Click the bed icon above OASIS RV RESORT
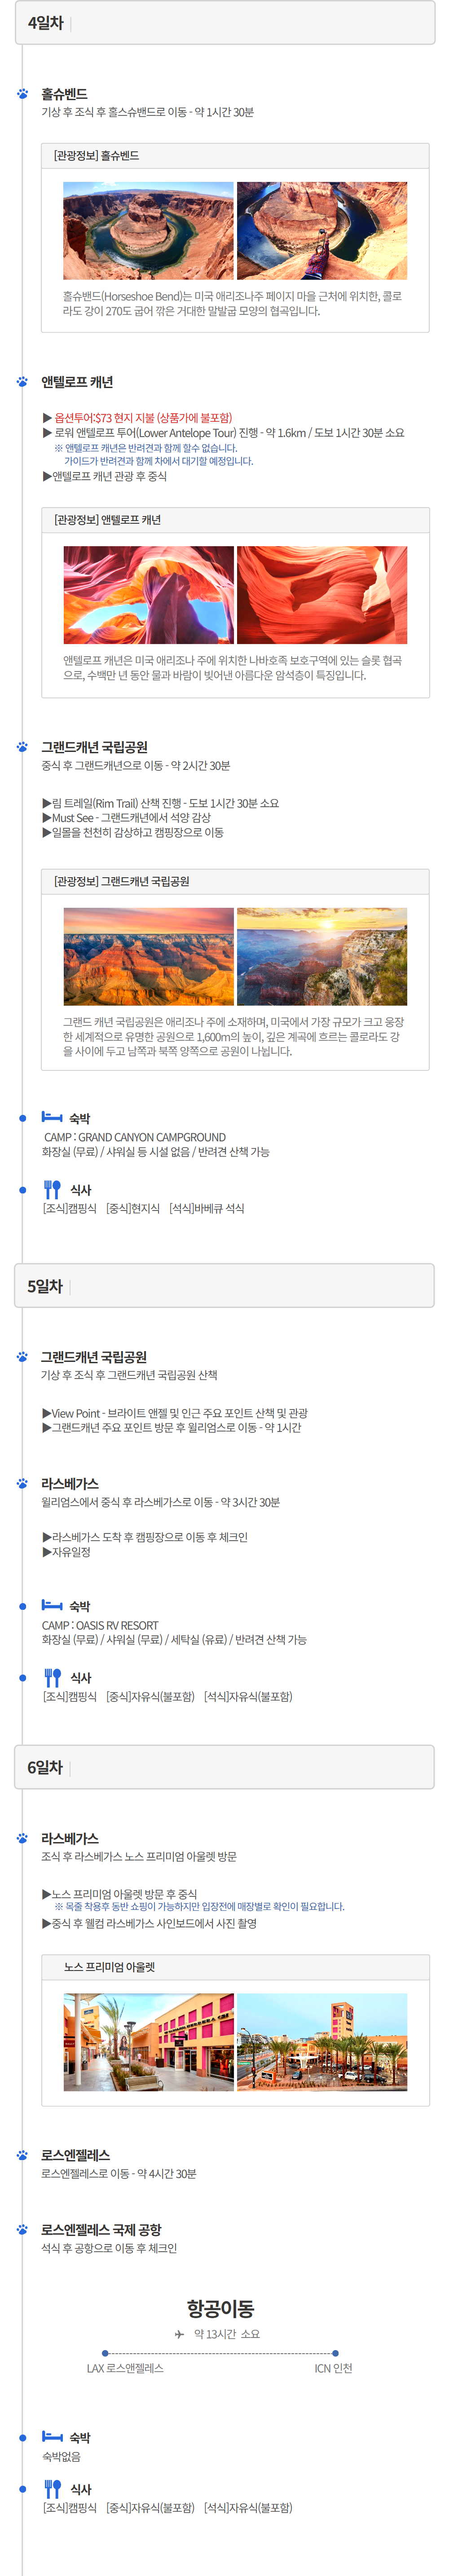449x2576 pixels. click(x=52, y=1605)
